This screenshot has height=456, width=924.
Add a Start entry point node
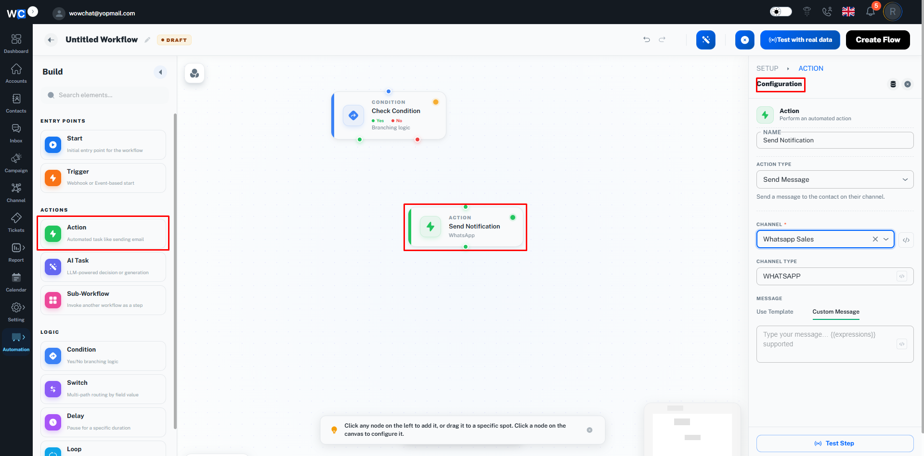(x=103, y=145)
